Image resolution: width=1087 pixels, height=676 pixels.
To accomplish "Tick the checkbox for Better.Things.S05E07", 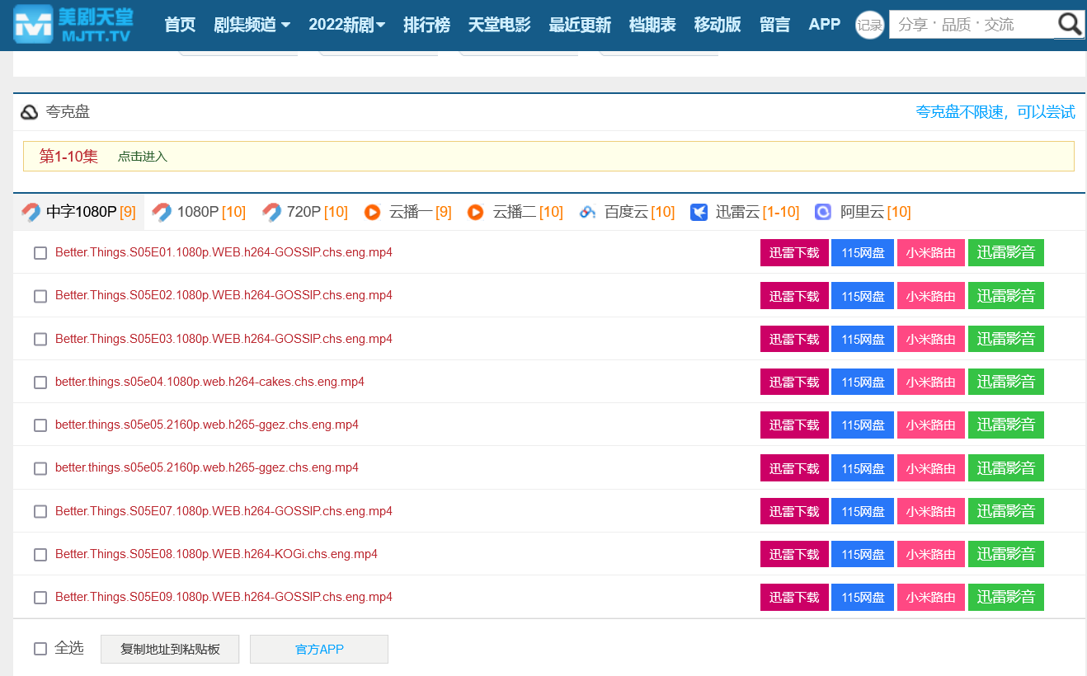I will pyautogui.click(x=40, y=512).
